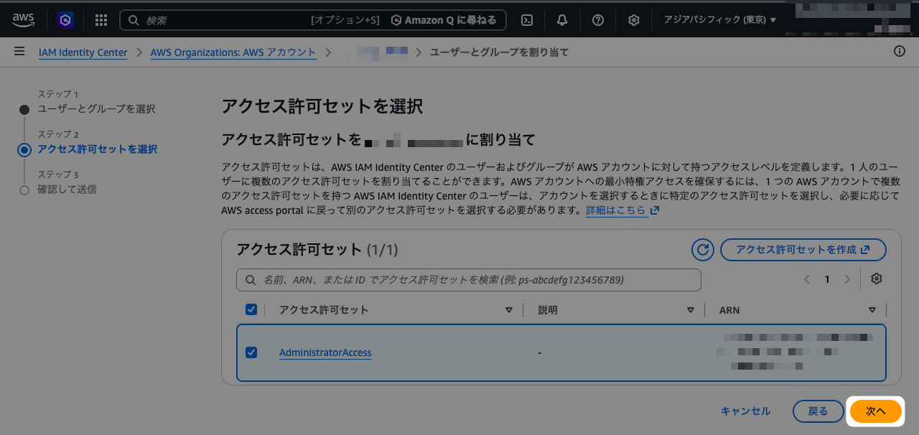Refresh the permission set list
919x435 pixels.
click(703, 250)
